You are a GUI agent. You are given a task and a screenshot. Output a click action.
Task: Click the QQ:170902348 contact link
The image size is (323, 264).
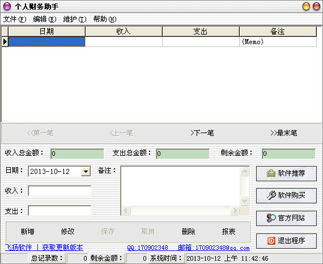tap(147, 248)
